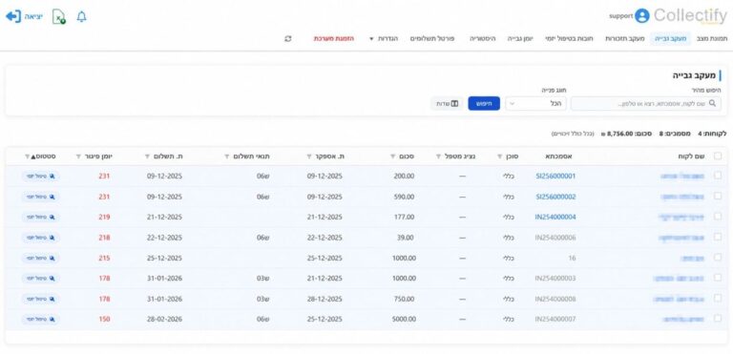733x354 pixels.
Task: Open היסטוריה tab
Action: click(482, 39)
